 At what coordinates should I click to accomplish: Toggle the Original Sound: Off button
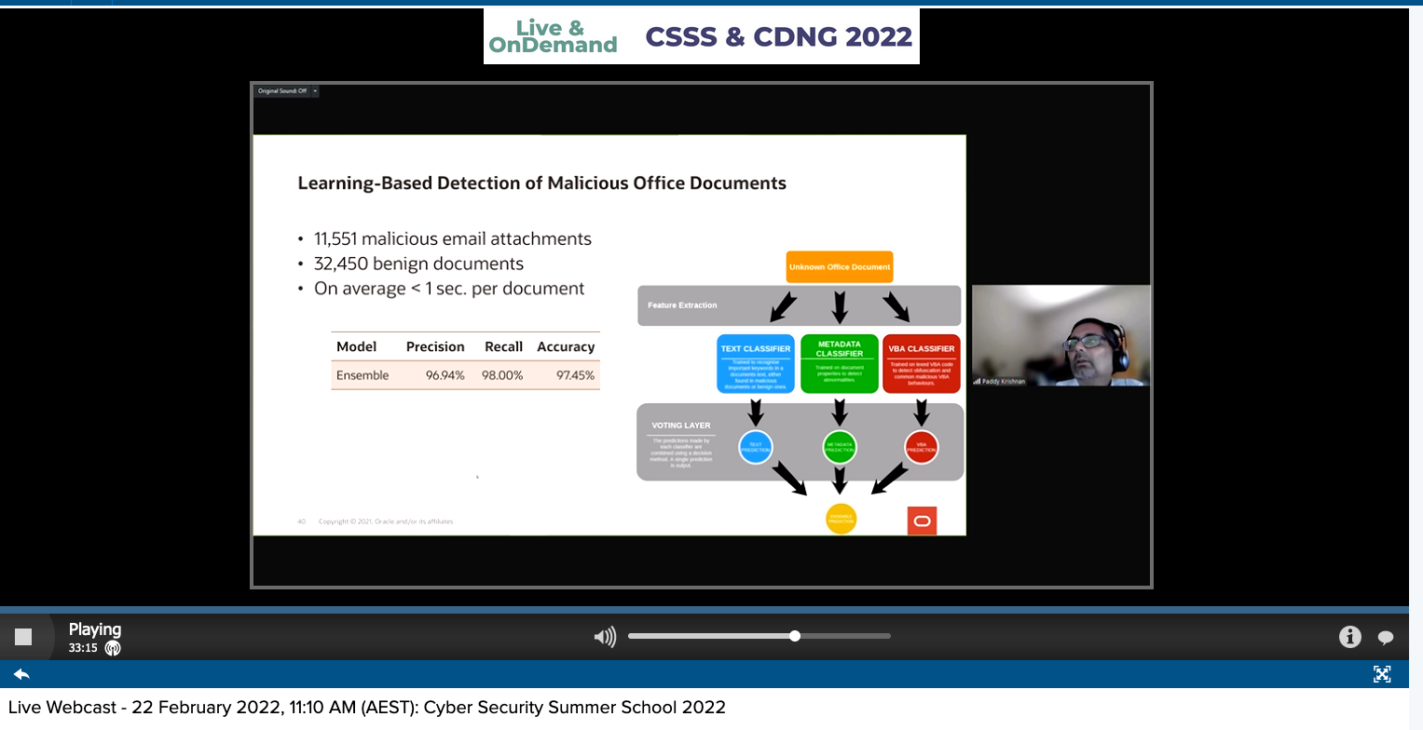[281, 91]
